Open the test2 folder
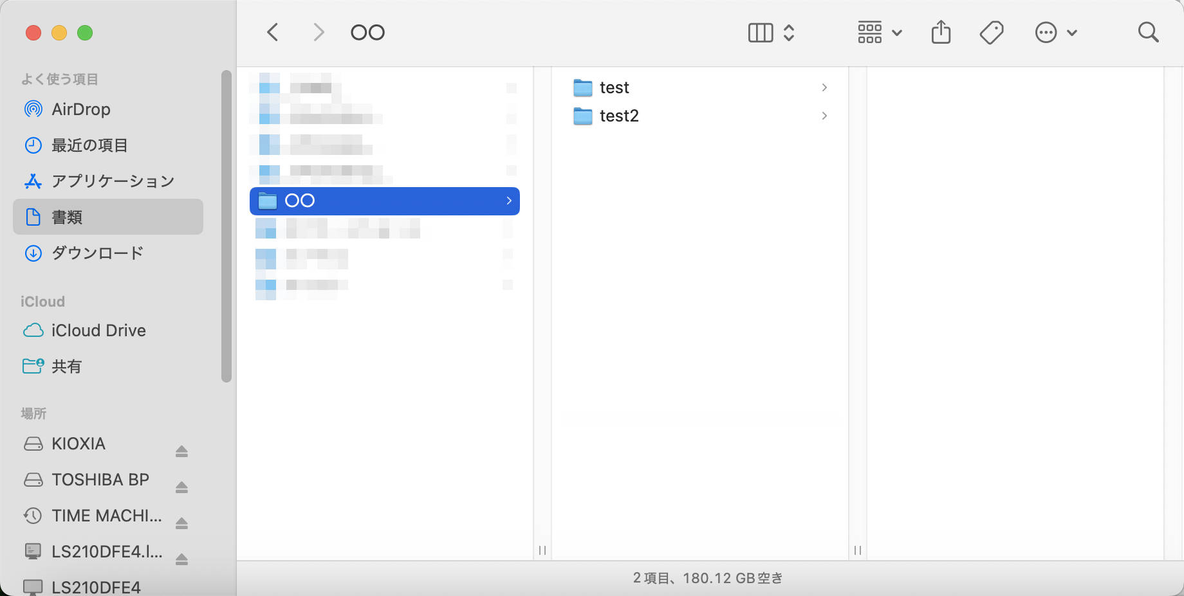The height and width of the screenshot is (596, 1184). click(x=618, y=116)
